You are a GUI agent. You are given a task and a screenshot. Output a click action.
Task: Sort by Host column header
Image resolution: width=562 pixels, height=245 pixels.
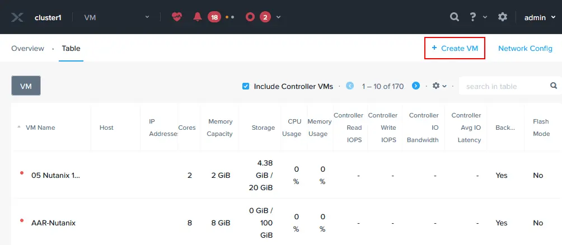coord(106,128)
